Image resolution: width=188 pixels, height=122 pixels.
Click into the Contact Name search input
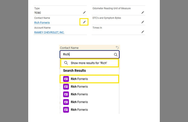86,54
